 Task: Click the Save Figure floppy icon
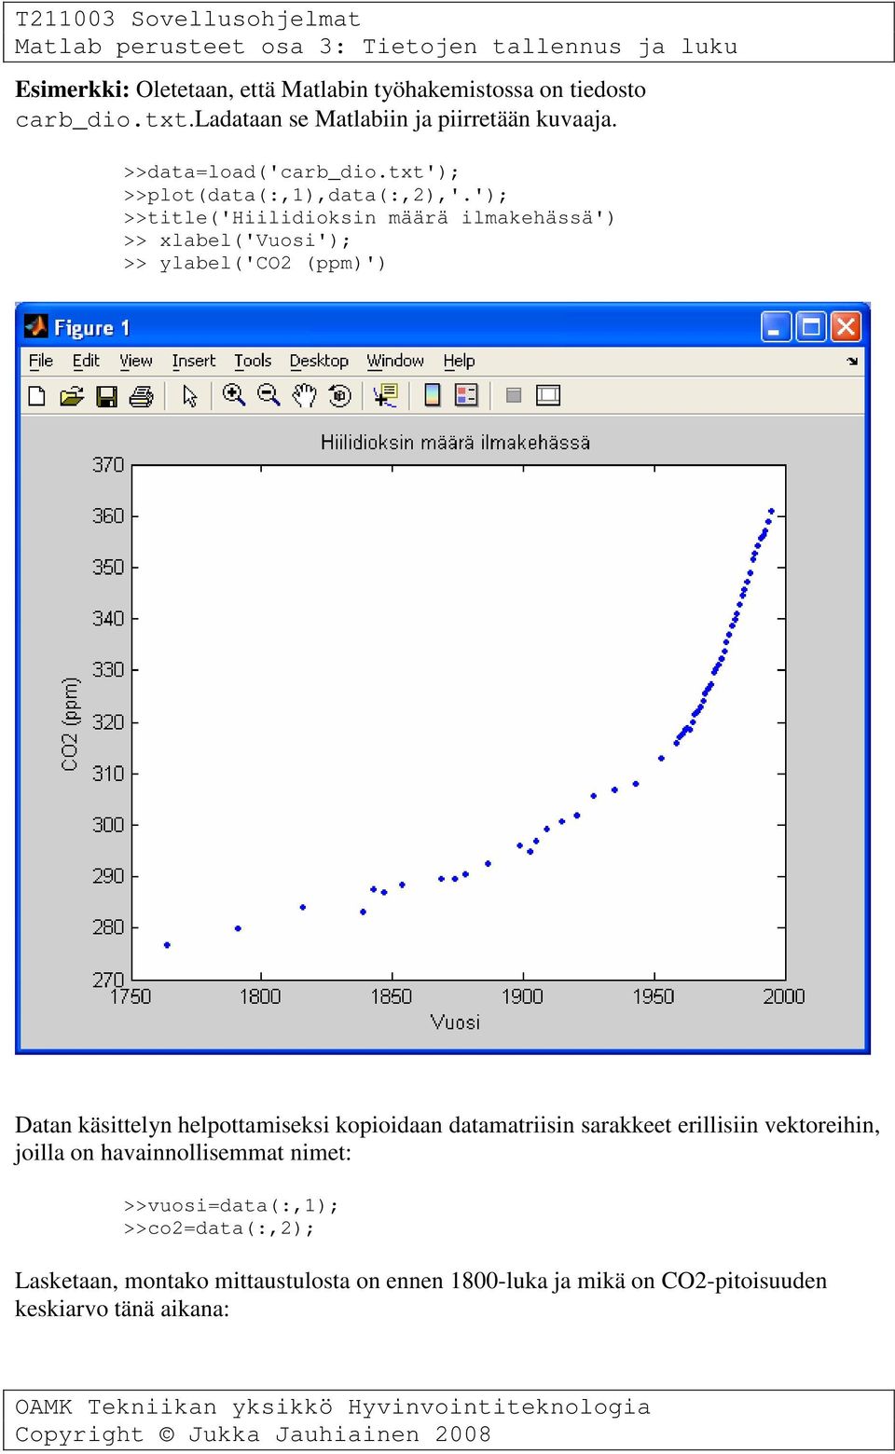[x=106, y=396]
